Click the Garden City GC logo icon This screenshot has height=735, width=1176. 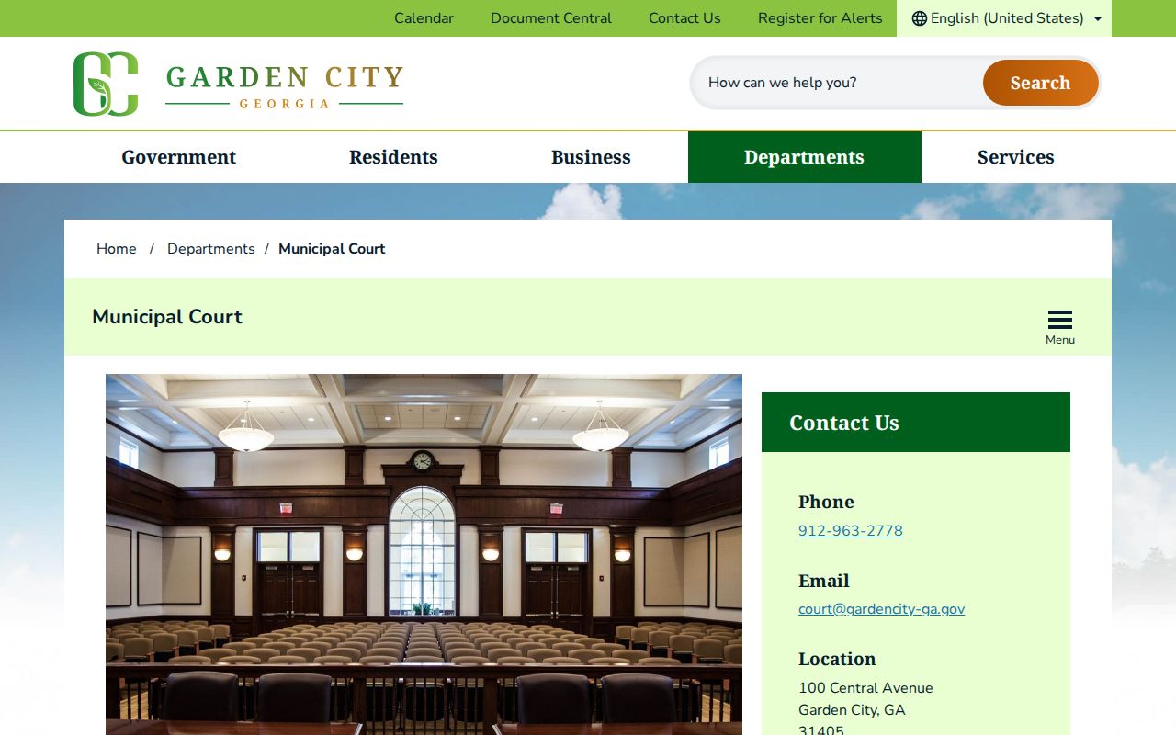pyautogui.click(x=106, y=84)
